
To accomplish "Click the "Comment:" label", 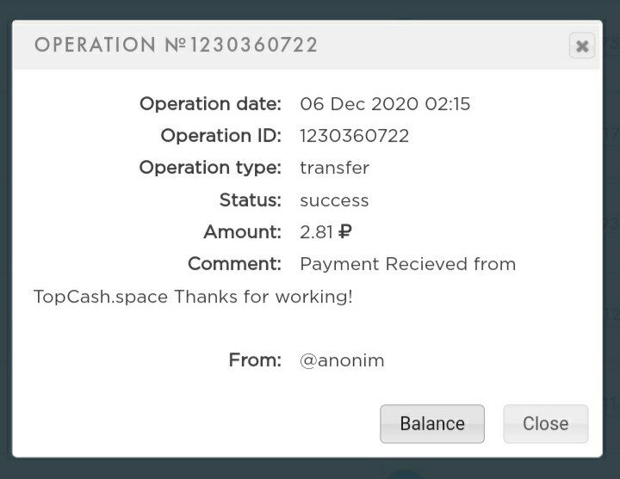I will point(234,264).
